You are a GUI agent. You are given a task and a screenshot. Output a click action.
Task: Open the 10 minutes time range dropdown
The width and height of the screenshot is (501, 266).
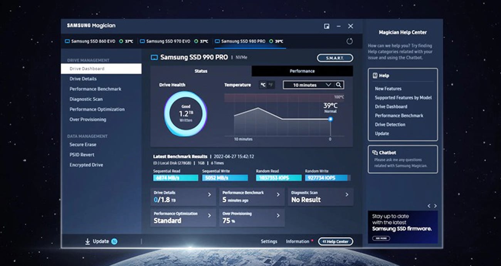(x=309, y=85)
